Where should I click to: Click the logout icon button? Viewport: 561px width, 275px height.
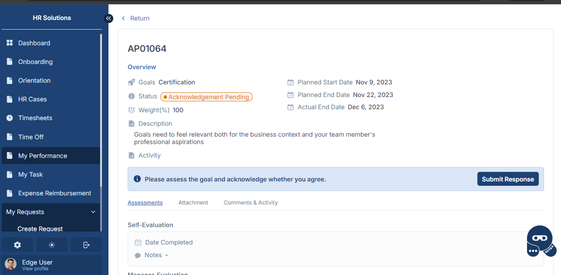86,245
